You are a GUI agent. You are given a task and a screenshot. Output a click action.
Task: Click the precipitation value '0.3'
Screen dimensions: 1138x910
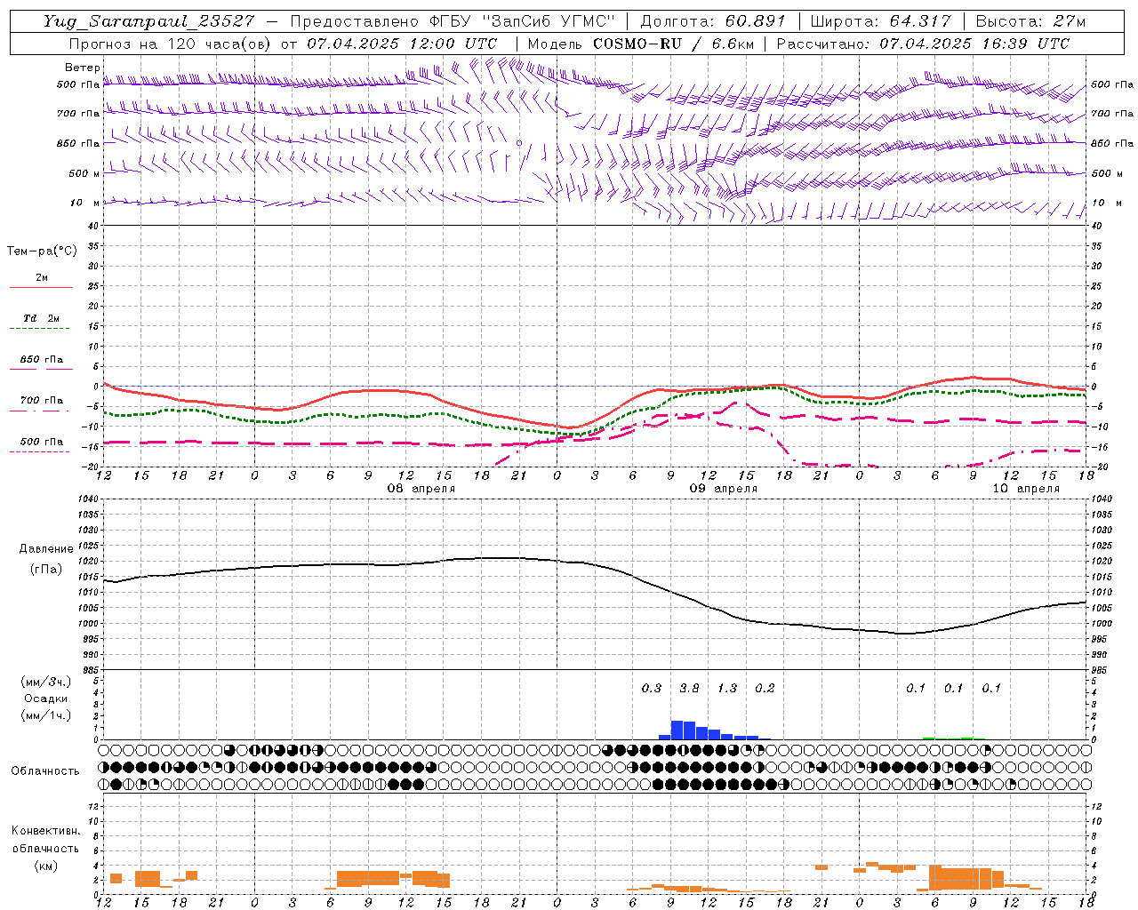point(651,688)
